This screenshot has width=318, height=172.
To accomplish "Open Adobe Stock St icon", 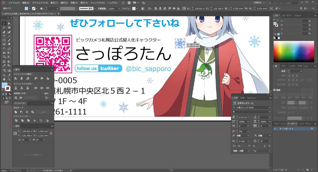I will [x=129, y=3].
